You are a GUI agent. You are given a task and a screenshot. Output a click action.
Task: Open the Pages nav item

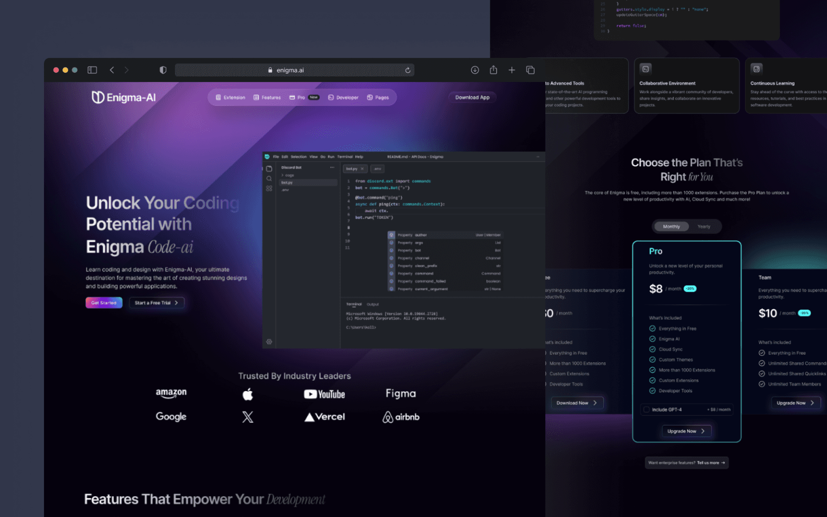pos(378,97)
